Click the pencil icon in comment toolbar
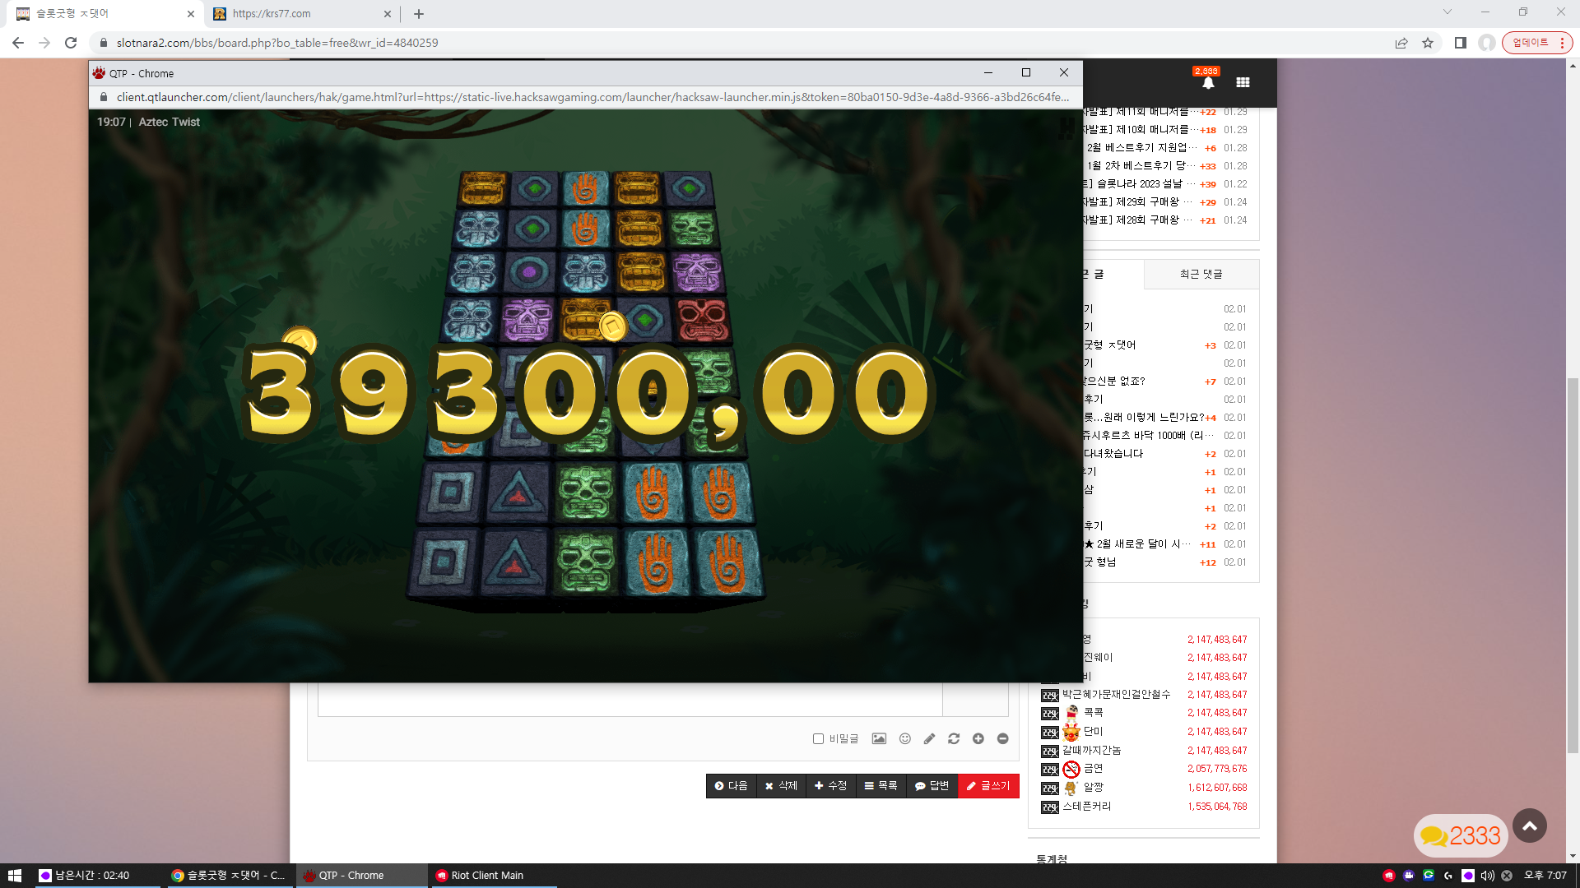 [x=929, y=738]
